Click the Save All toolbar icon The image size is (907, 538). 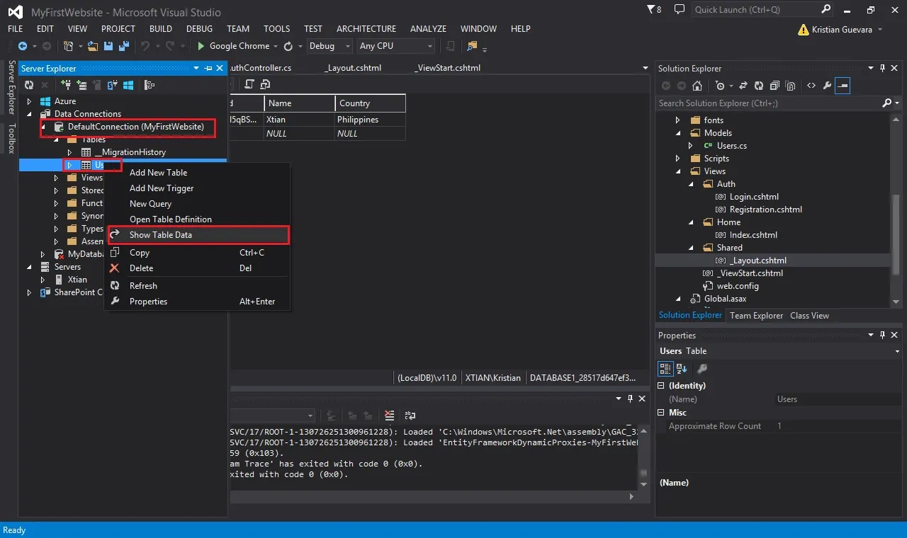click(x=124, y=46)
